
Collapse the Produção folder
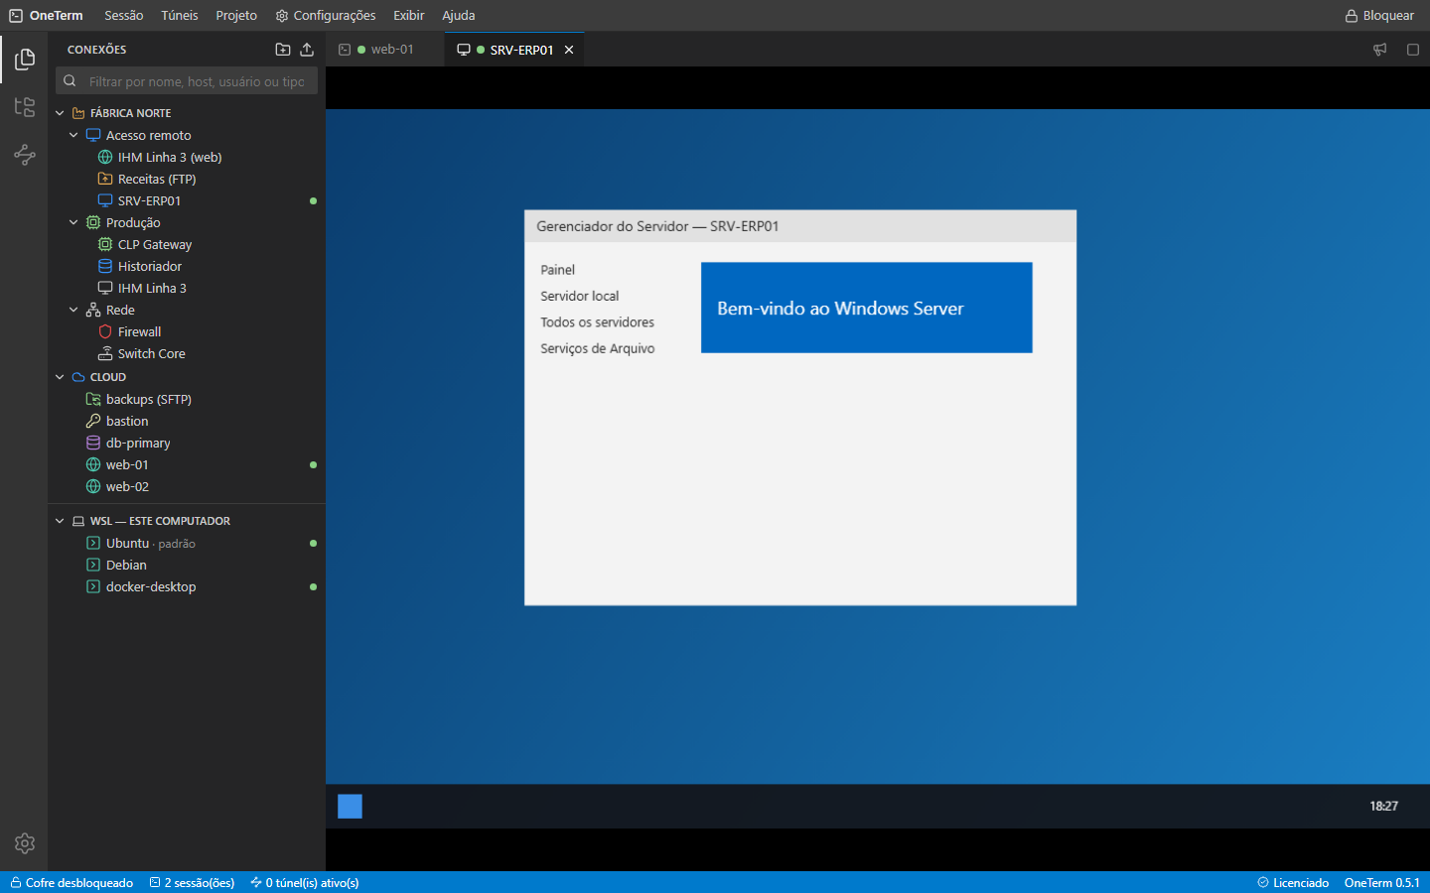coord(73,222)
